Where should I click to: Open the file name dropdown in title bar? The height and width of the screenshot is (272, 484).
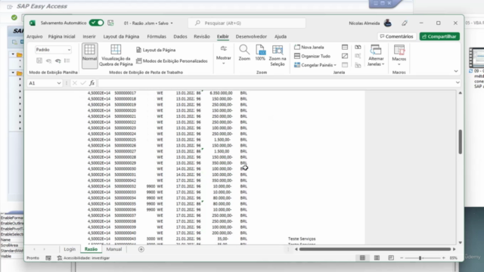click(172, 23)
